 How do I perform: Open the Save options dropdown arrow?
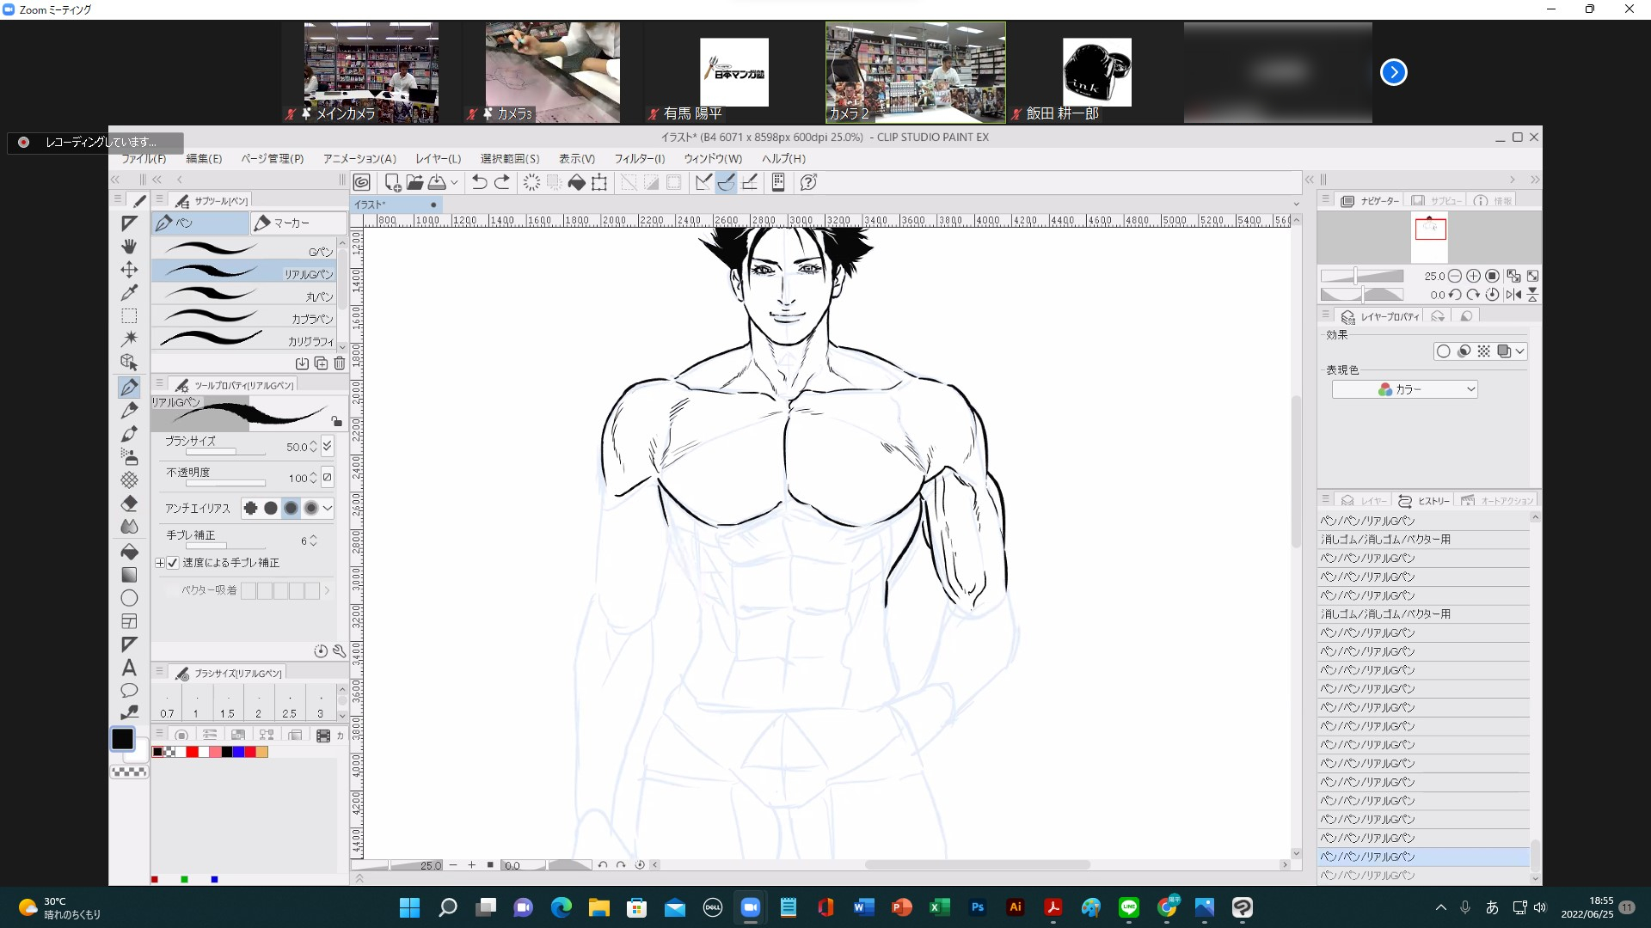(455, 182)
